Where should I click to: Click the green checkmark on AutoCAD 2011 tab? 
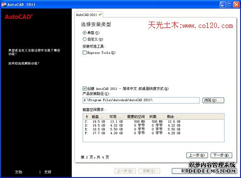(100, 14)
